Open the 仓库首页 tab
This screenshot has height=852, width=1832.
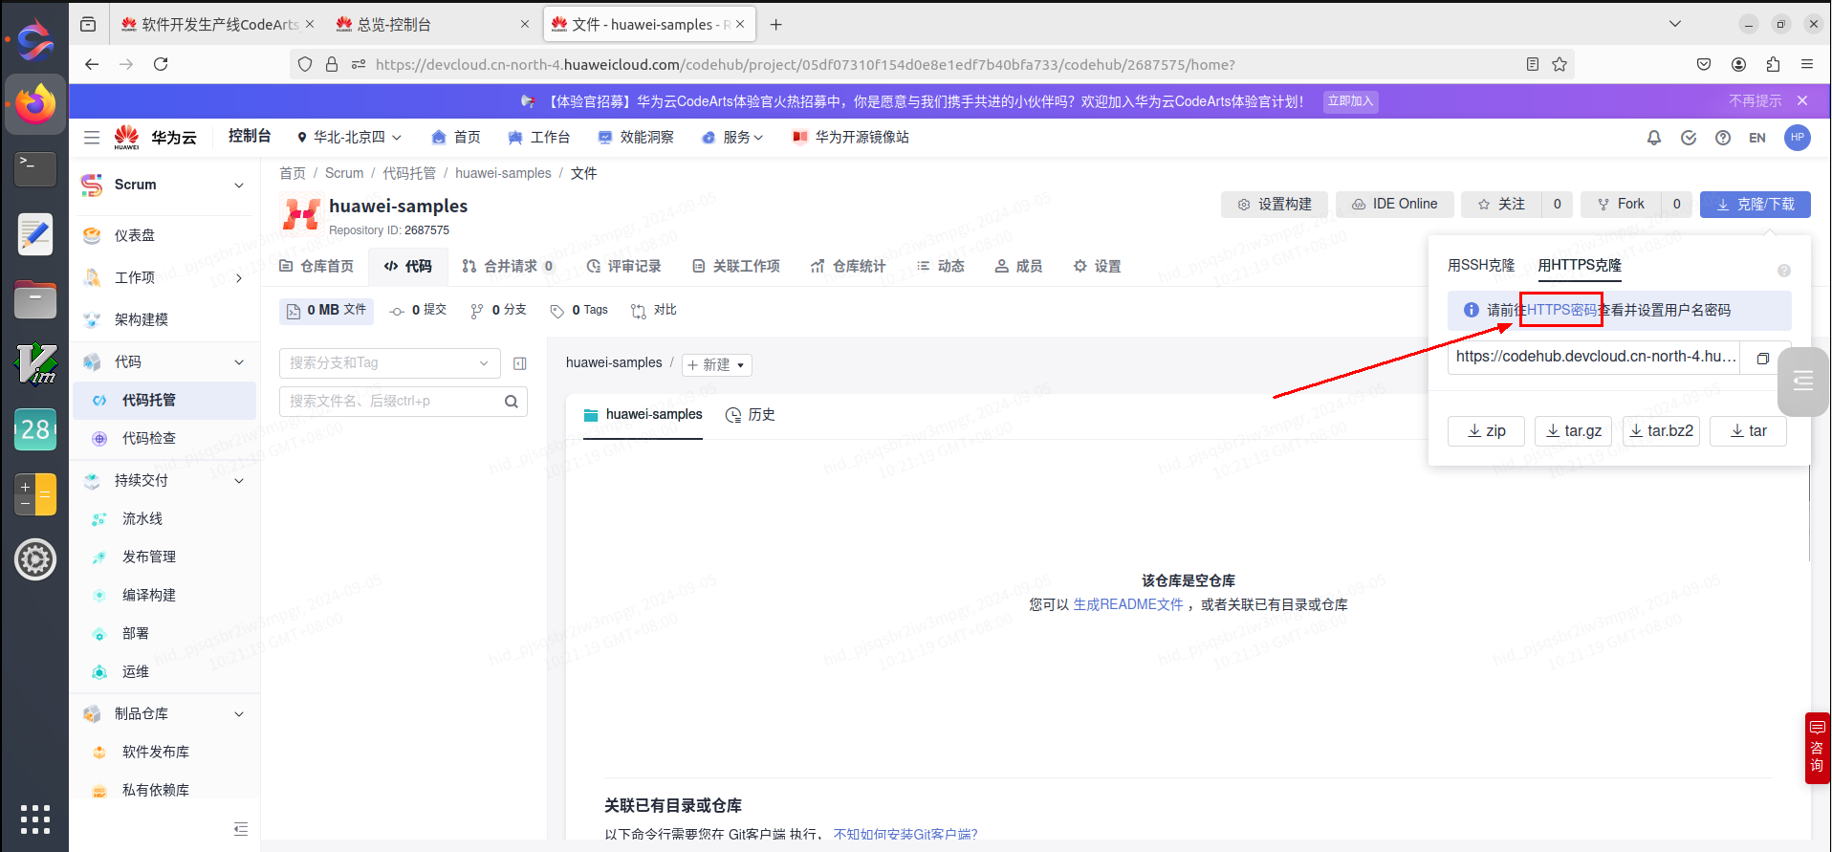click(x=316, y=267)
